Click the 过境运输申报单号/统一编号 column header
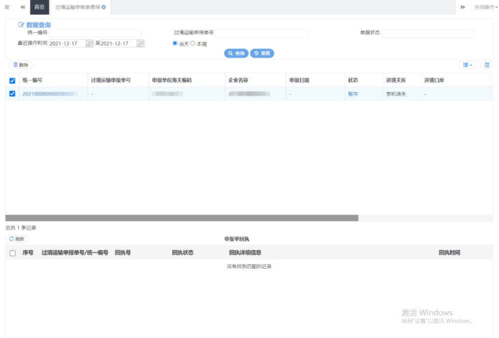The image size is (499, 338). [x=75, y=252]
